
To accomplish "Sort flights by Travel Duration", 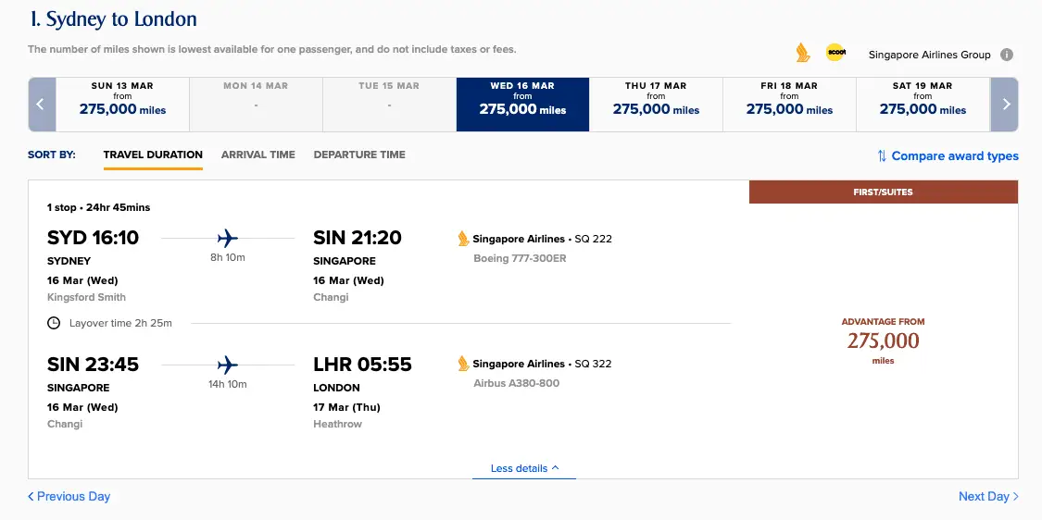I will click(x=153, y=155).
